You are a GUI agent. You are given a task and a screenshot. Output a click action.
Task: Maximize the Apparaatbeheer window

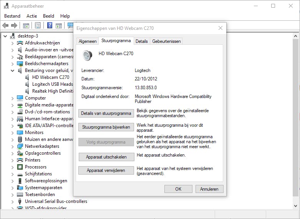(x=273, y=6)
